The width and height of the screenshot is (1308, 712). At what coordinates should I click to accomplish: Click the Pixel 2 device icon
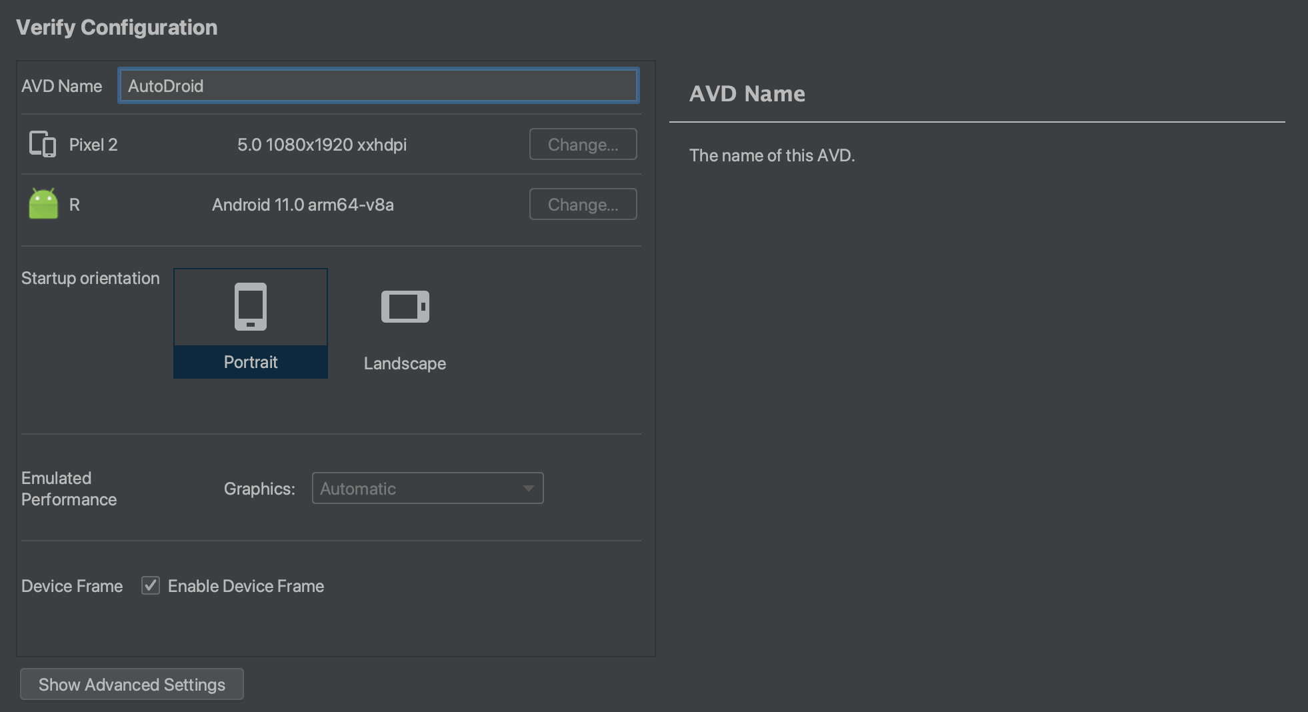pos(43,144)
